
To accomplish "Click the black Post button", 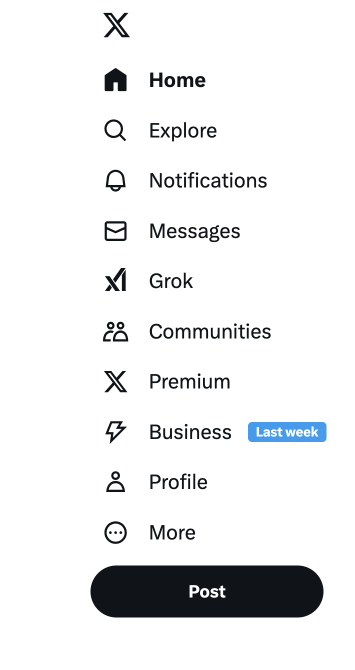I will pyautogui.click(x=207, y=591).
